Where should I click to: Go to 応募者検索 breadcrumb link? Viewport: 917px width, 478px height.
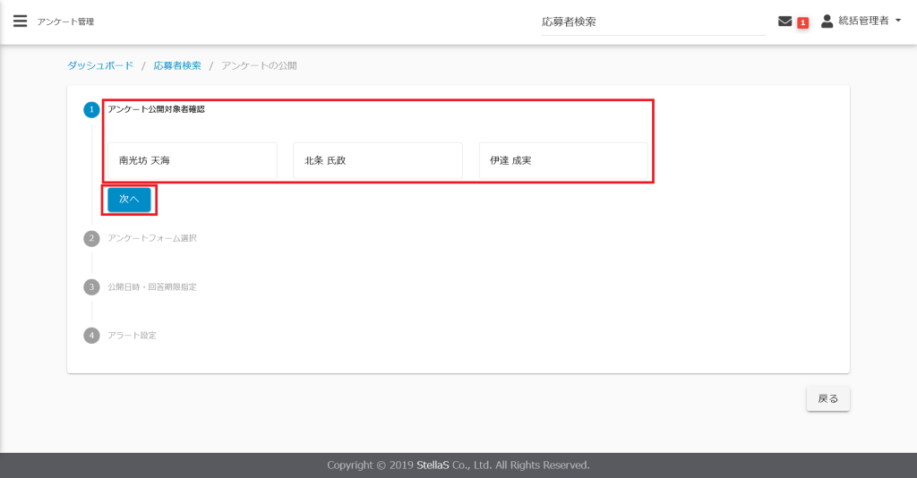click(177, 66)
